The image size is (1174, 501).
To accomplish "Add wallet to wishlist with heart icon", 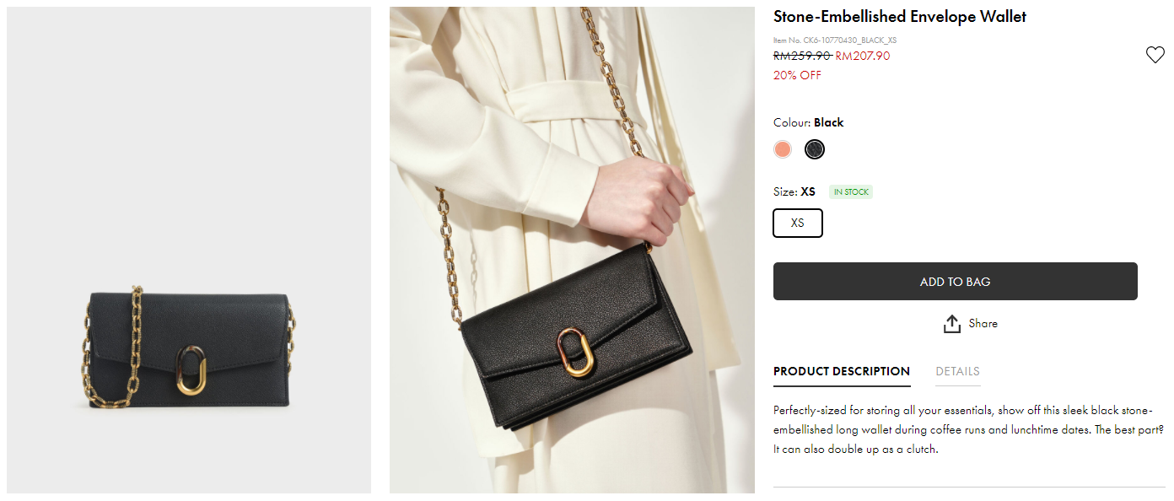I will point(1155,55).
